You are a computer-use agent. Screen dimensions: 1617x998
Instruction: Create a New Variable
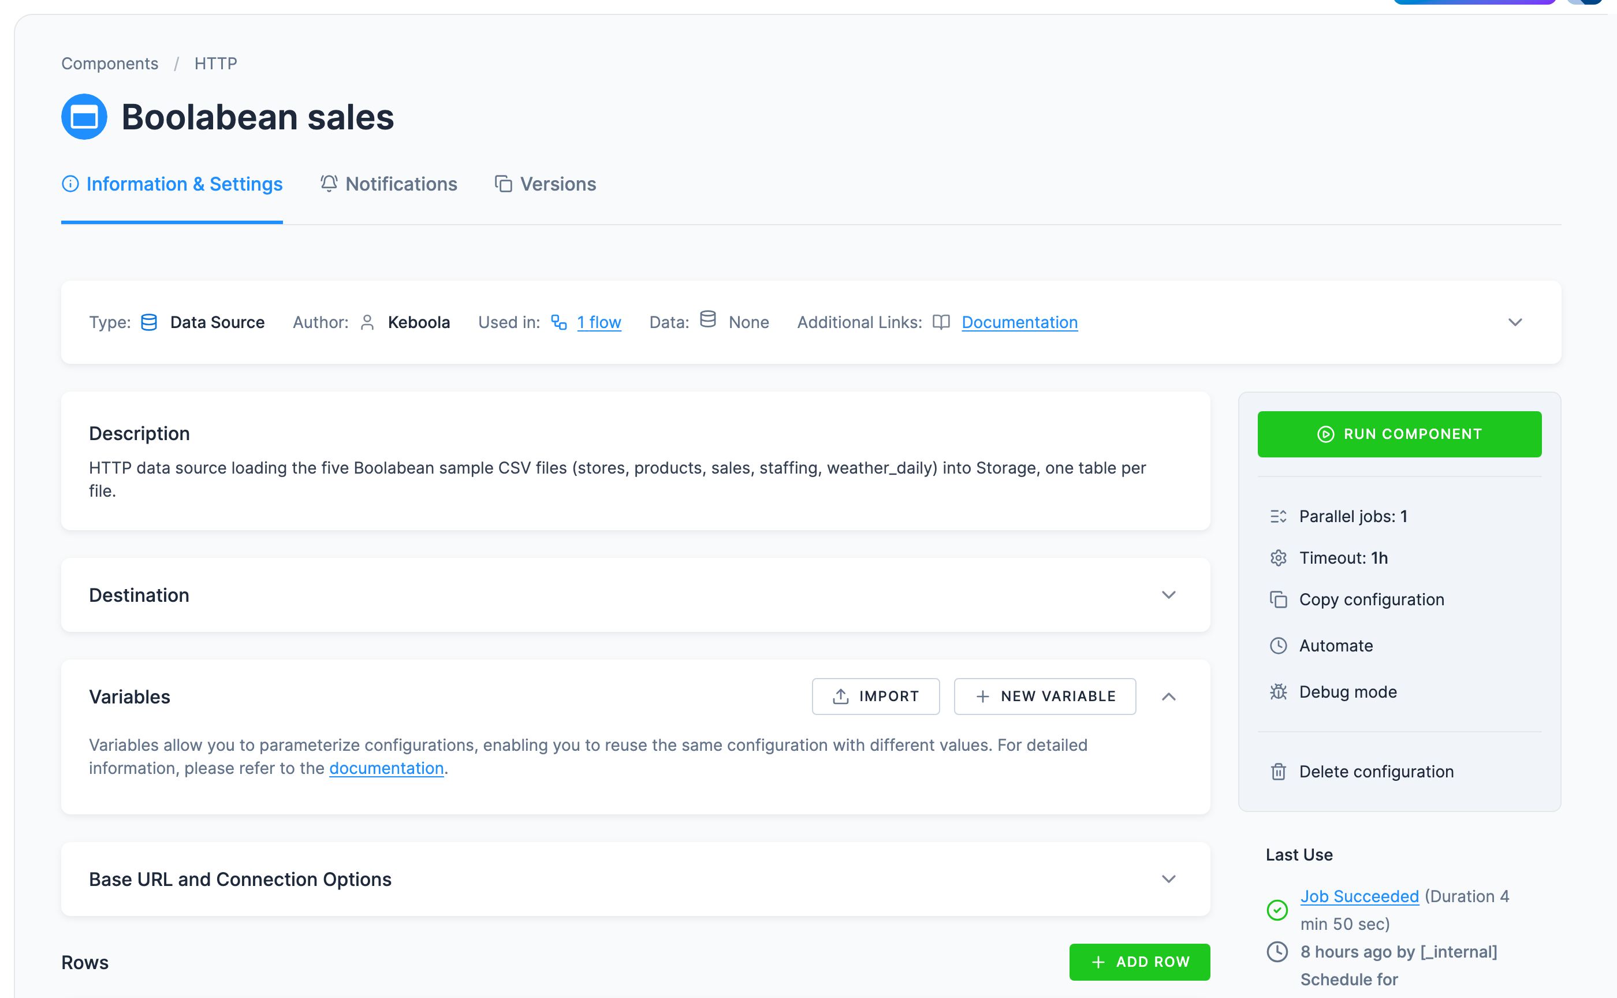click(x=1045, y=697)
